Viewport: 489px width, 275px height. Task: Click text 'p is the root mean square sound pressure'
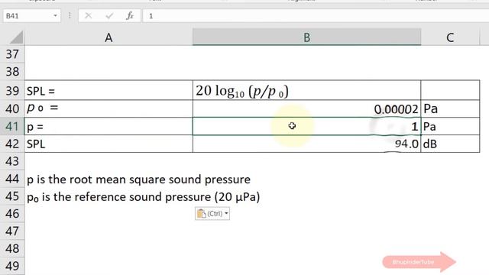138,180
